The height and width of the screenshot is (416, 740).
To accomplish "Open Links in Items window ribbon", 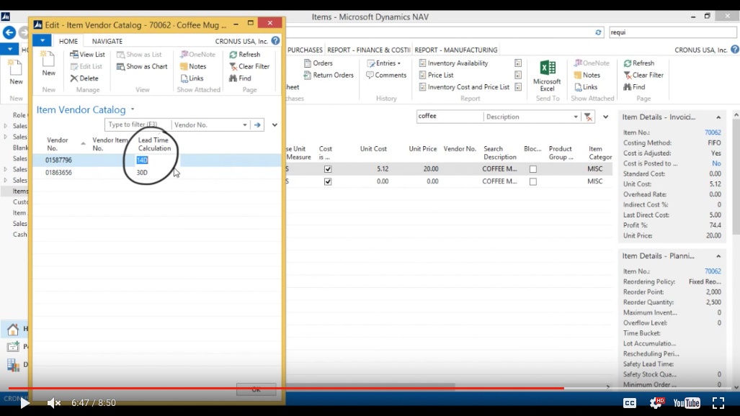I will [586, 87].
